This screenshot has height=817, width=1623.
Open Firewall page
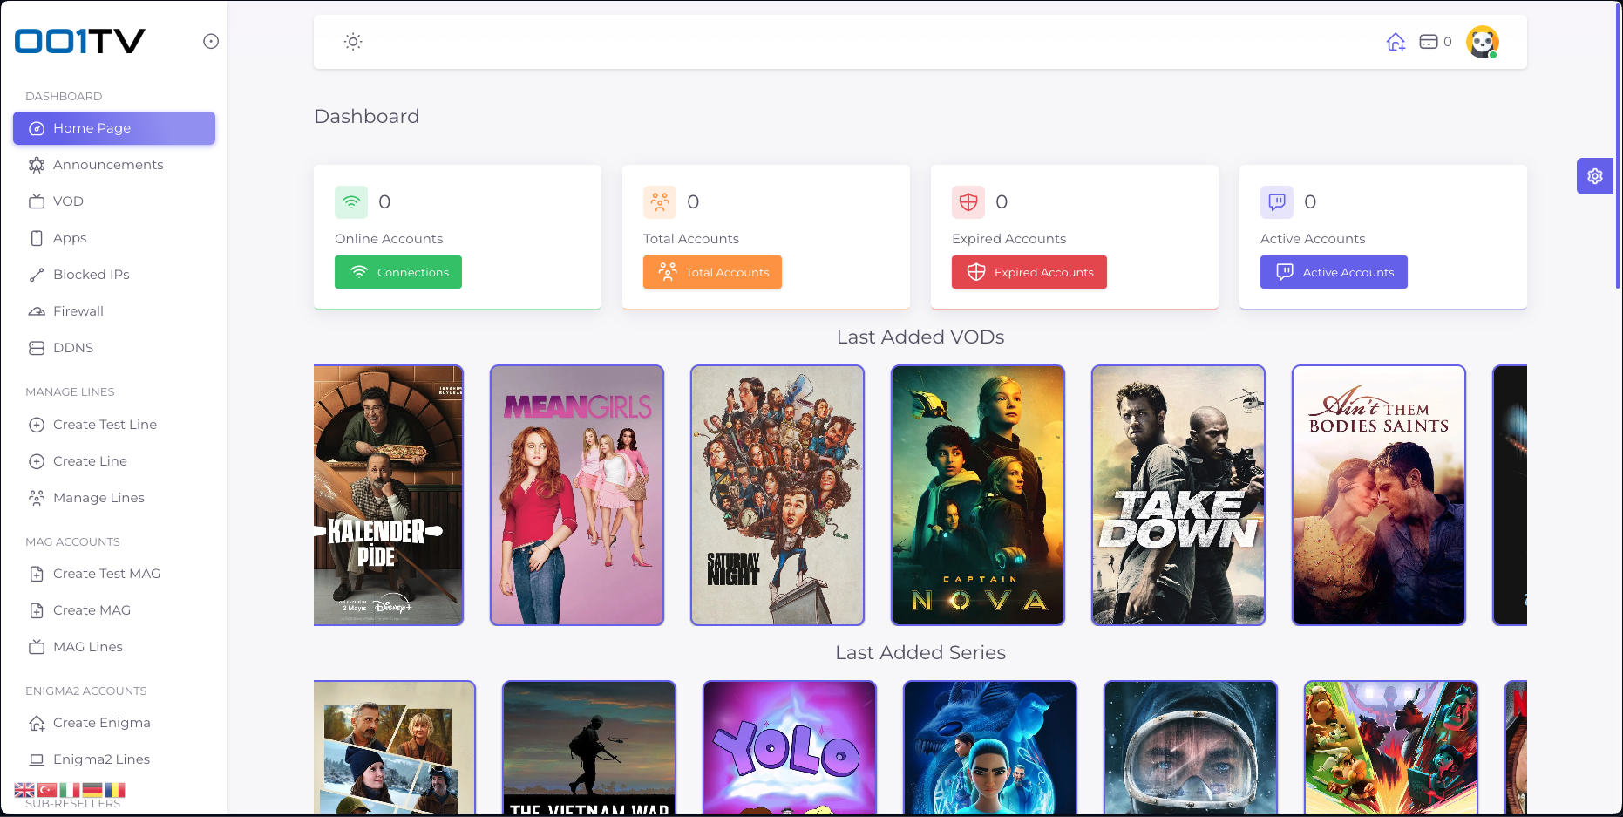point(114,311)
